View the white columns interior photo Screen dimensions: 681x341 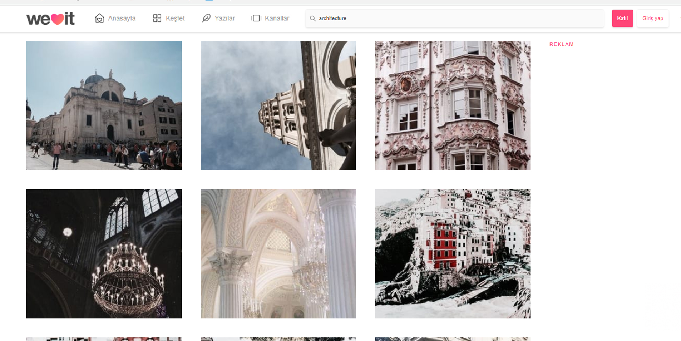click(x=278, y=254)
